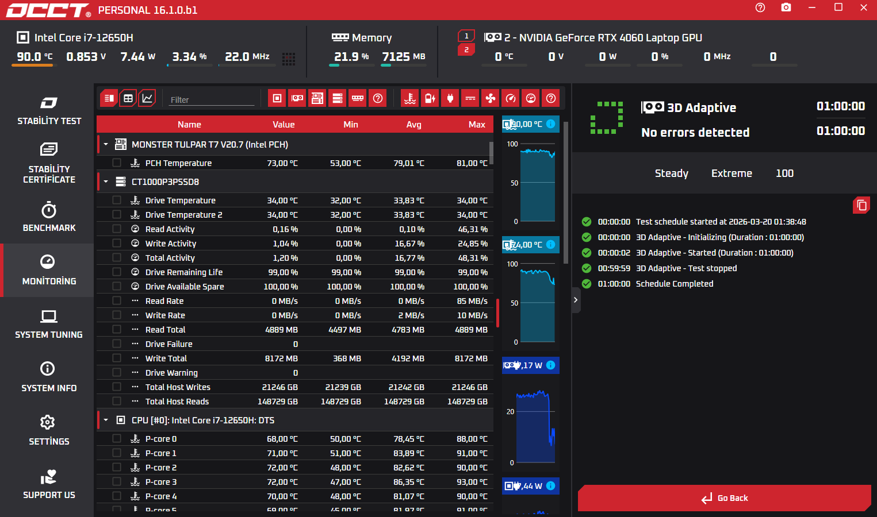Open the Stability Test section
The image size is (877, 517).
(49, 111)
